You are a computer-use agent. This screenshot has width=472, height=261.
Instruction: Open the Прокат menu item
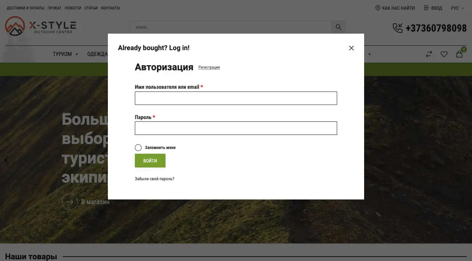coord(55,8)
